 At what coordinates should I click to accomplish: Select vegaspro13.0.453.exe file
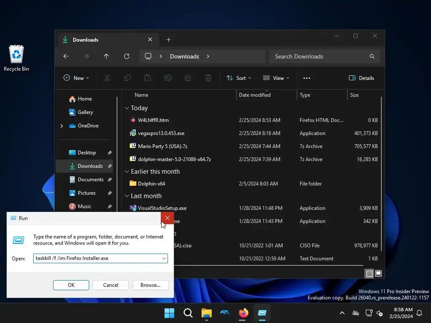click(x=161, y=133)
